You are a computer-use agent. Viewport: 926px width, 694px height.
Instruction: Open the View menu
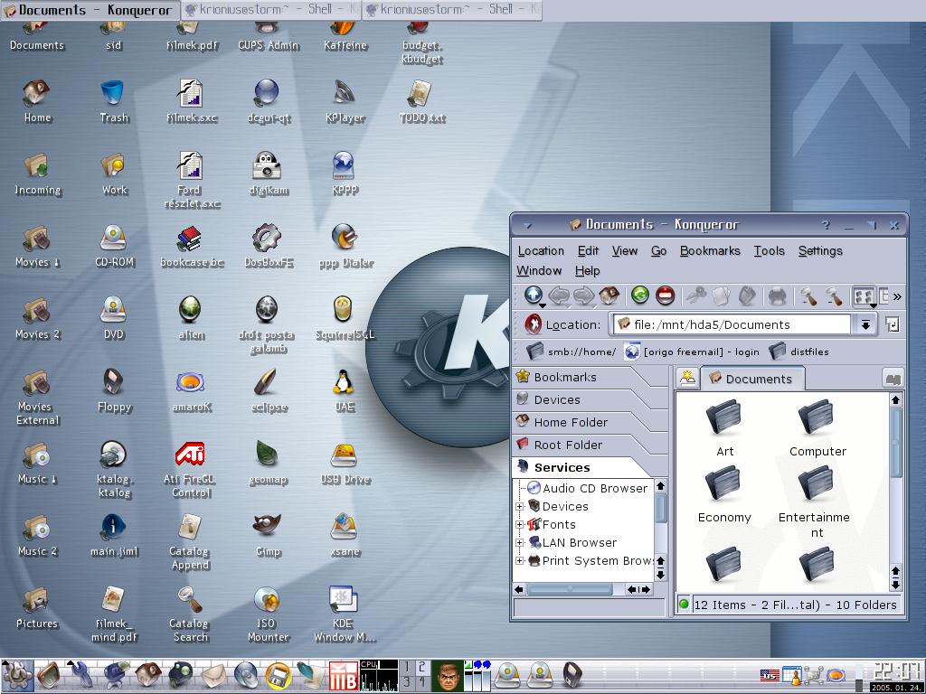[x=624, y=251]
